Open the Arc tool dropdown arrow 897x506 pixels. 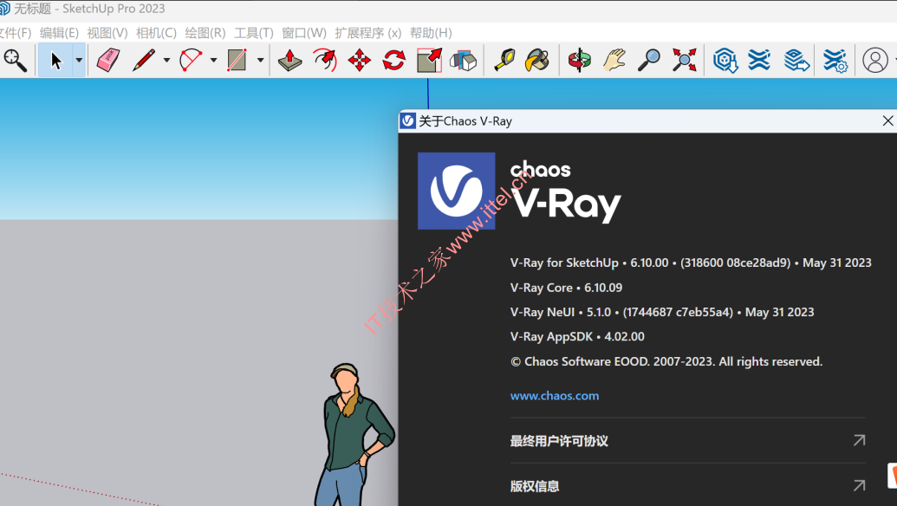213,60
